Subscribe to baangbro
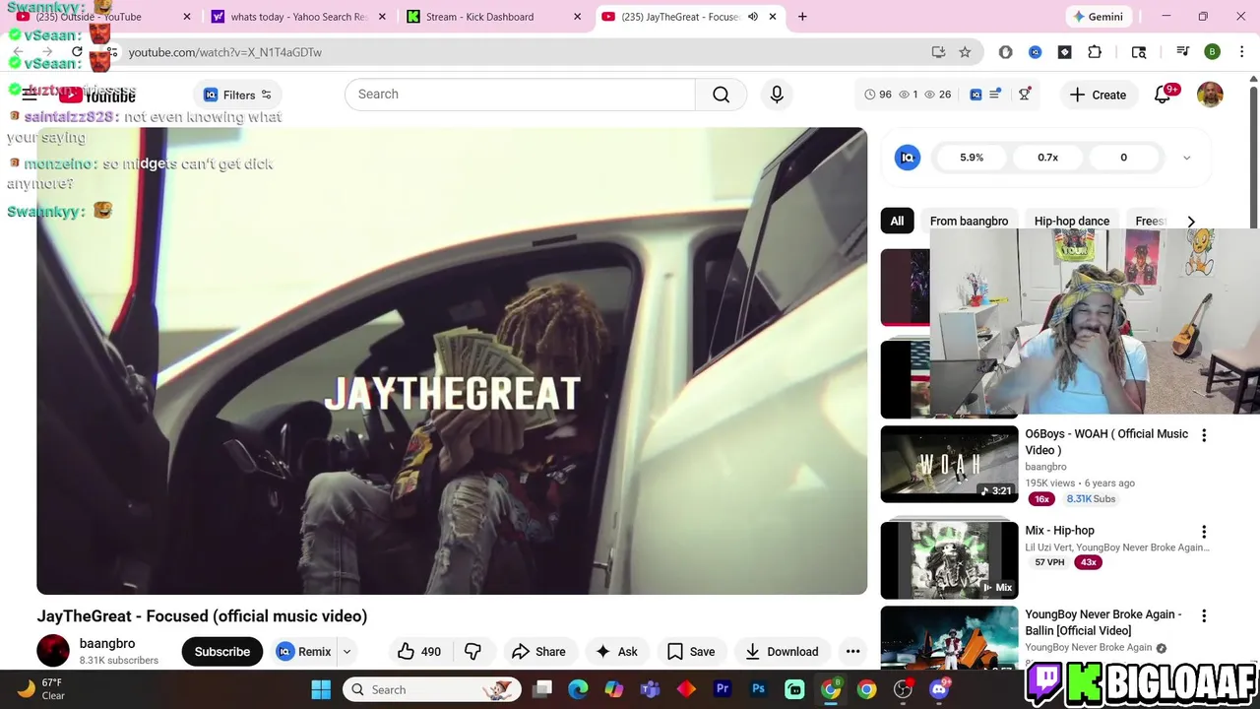This screenshot has width=1260, height=709. (x=221, y=651)
